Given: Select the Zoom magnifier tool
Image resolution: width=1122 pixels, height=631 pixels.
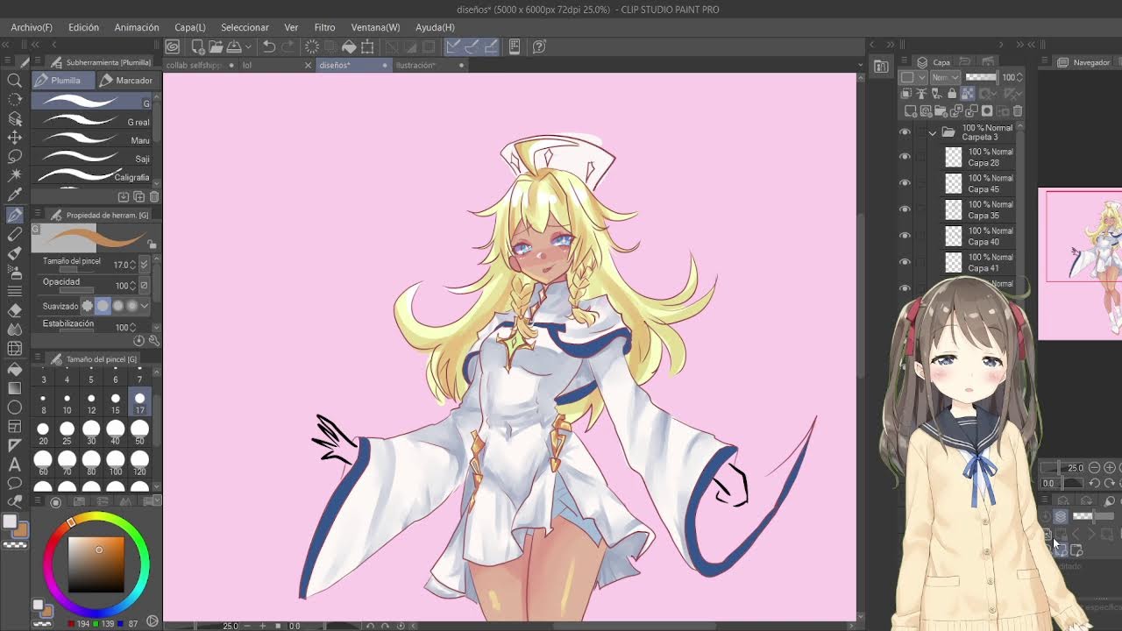Looking at the screenshot, I should coord(14,80).
